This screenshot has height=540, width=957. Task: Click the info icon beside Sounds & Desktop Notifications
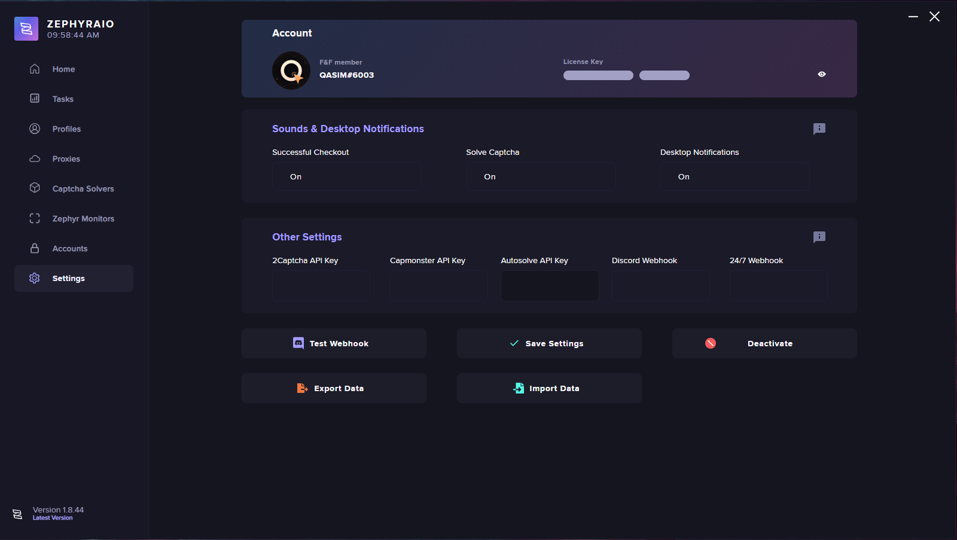(x=819, y=129)
